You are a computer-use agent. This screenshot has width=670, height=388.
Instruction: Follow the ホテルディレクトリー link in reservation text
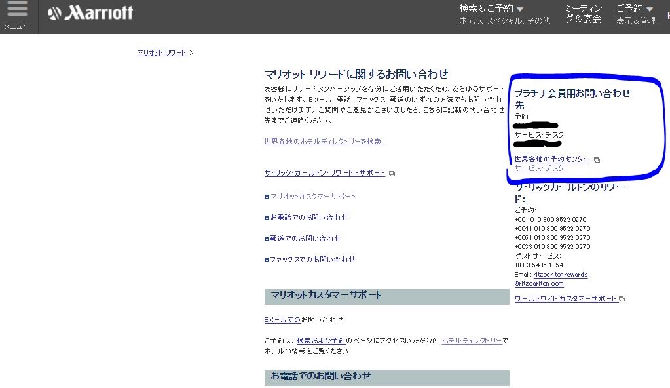pos(472,341)
